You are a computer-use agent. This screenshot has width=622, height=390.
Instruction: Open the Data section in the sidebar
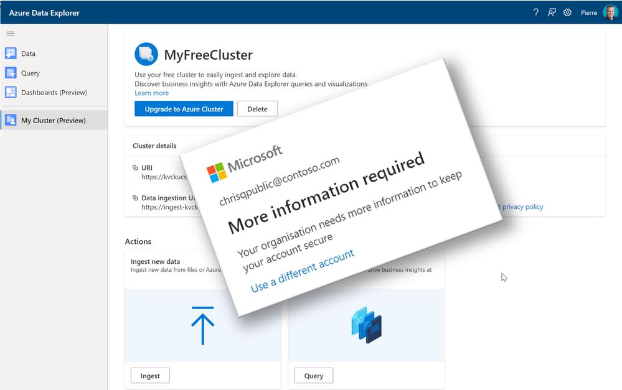[x=54, y=53]
